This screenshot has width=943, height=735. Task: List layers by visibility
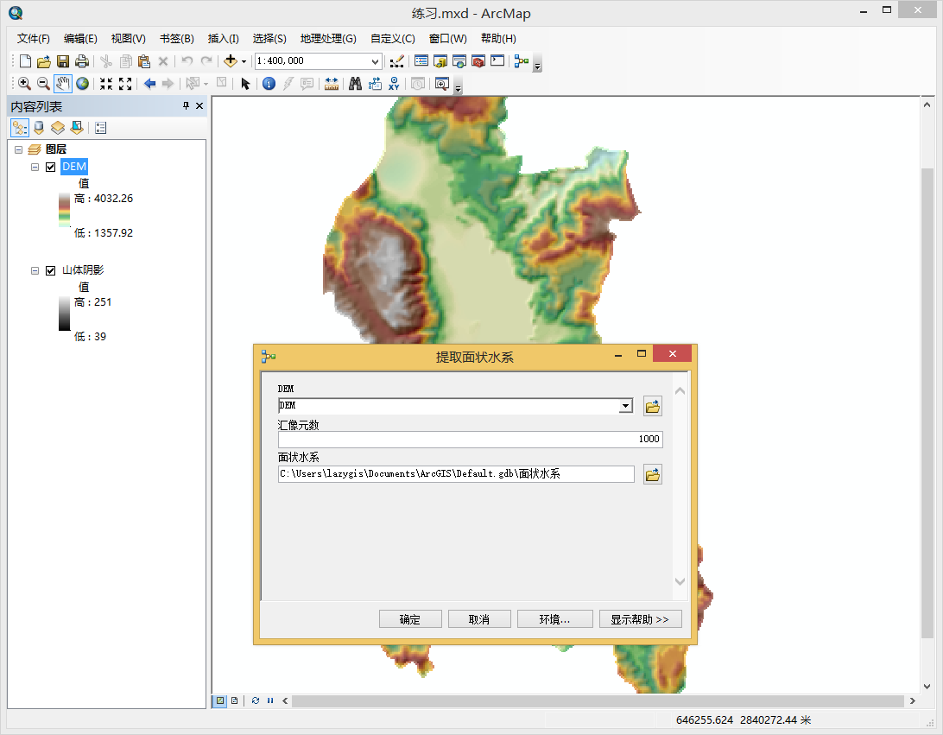click(58, 128)
